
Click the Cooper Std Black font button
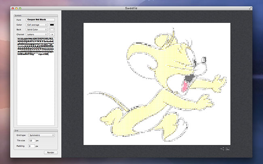coord(40,19)
